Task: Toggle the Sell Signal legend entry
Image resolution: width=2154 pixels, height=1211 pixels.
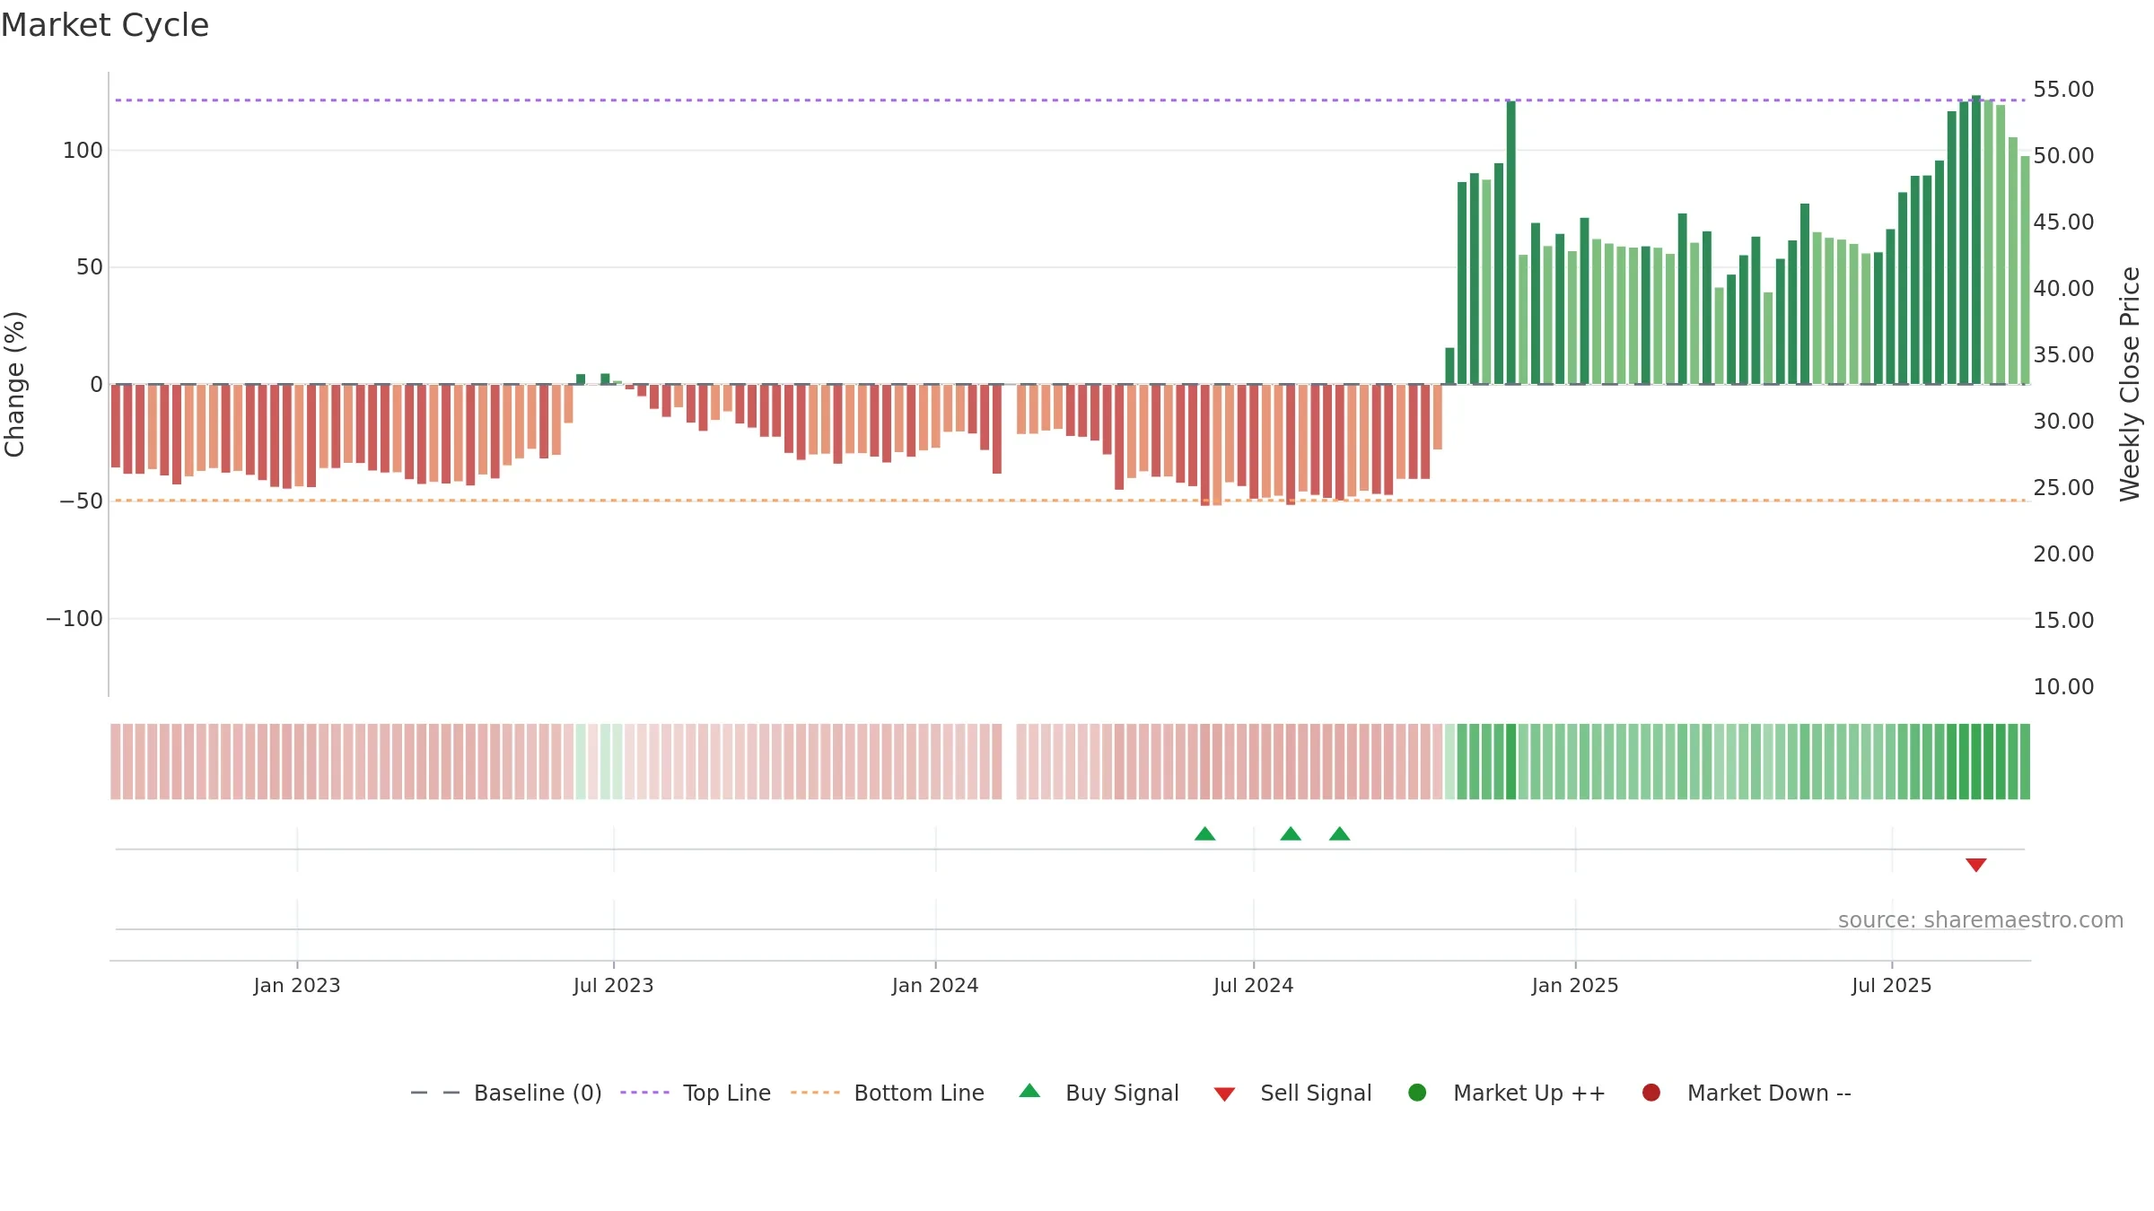Action: 1293,1093
